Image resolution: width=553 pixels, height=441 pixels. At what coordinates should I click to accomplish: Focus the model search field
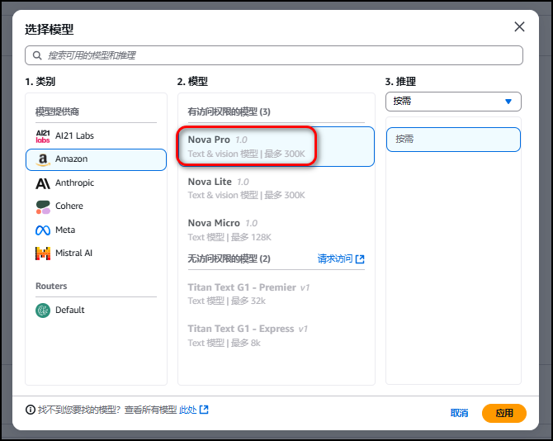coord(274,55)
